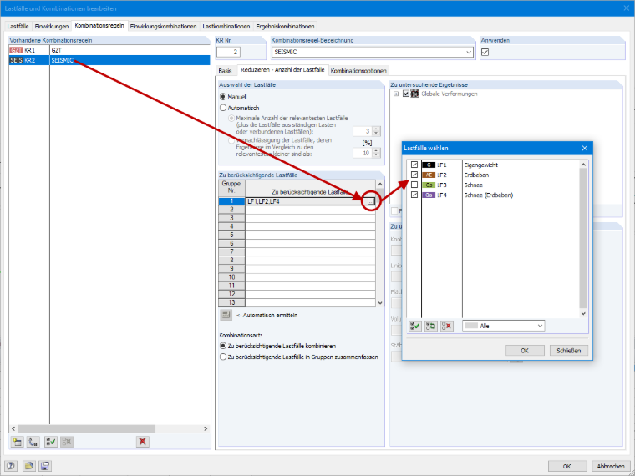
Task: Click OK in the Lastfälle wählen dialog
Action: [525, 351]
